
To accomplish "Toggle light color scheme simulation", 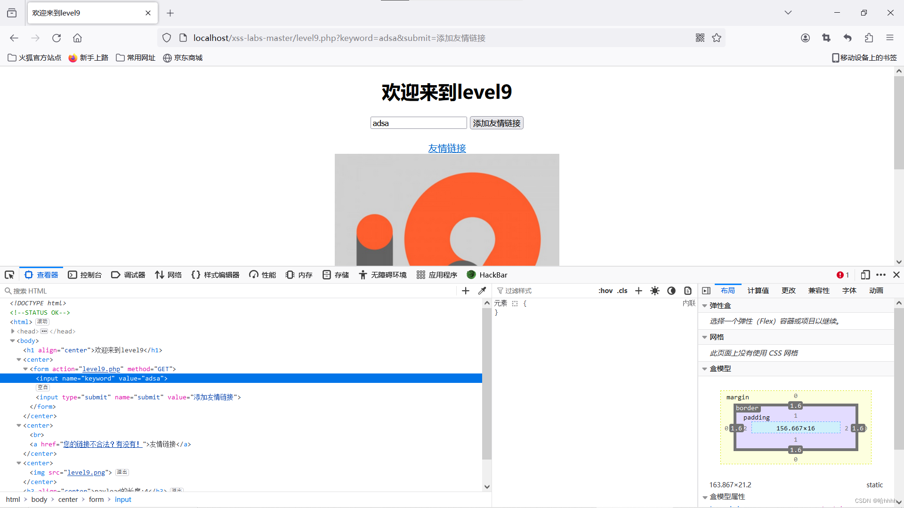I will (655, 291).
